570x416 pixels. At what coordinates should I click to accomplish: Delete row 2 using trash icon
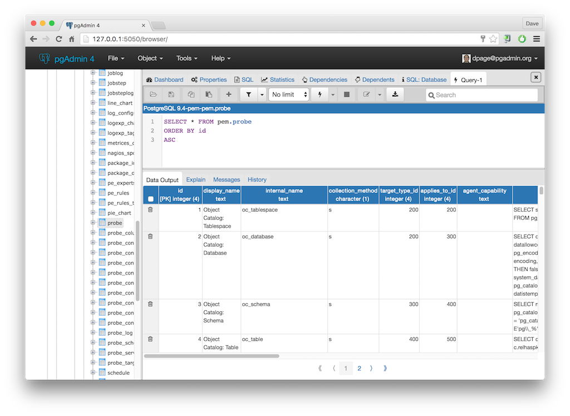pyautogui.click(x=150, y=237)
